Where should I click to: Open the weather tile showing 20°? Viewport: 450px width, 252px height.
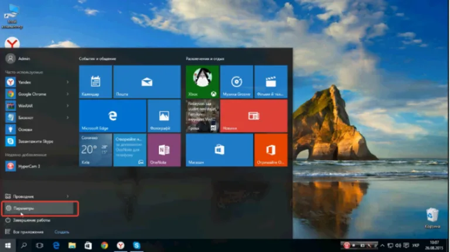coord(96,150)
